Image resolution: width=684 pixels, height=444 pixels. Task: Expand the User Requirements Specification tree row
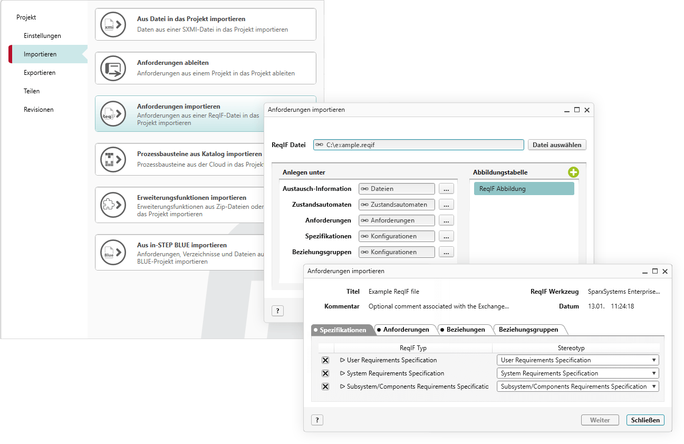pos(342,360)
